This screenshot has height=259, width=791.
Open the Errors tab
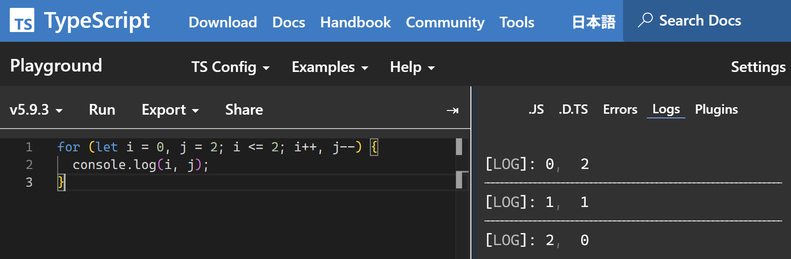click(x=620, y=110)
